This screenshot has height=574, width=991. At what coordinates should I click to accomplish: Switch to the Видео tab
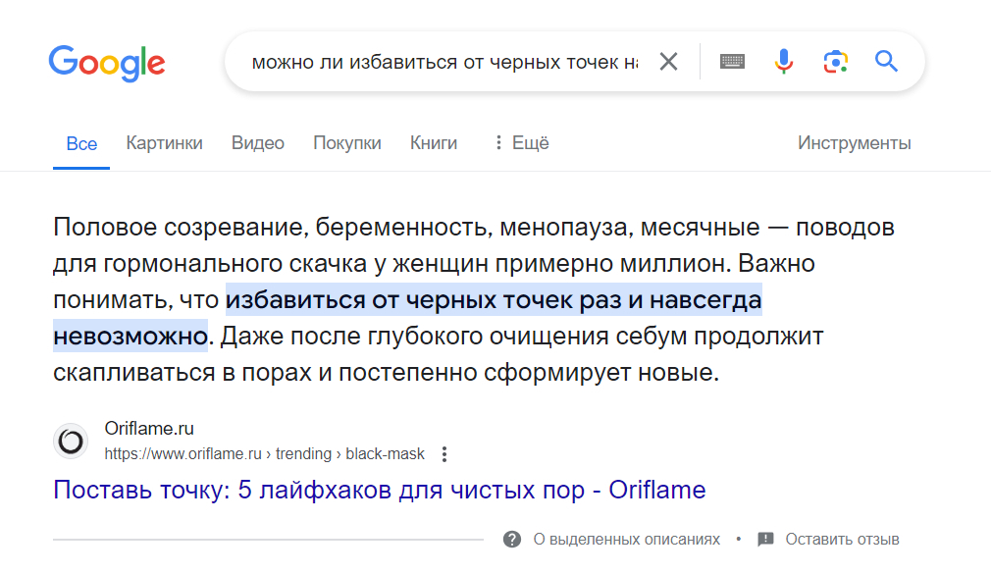(258, 143)
